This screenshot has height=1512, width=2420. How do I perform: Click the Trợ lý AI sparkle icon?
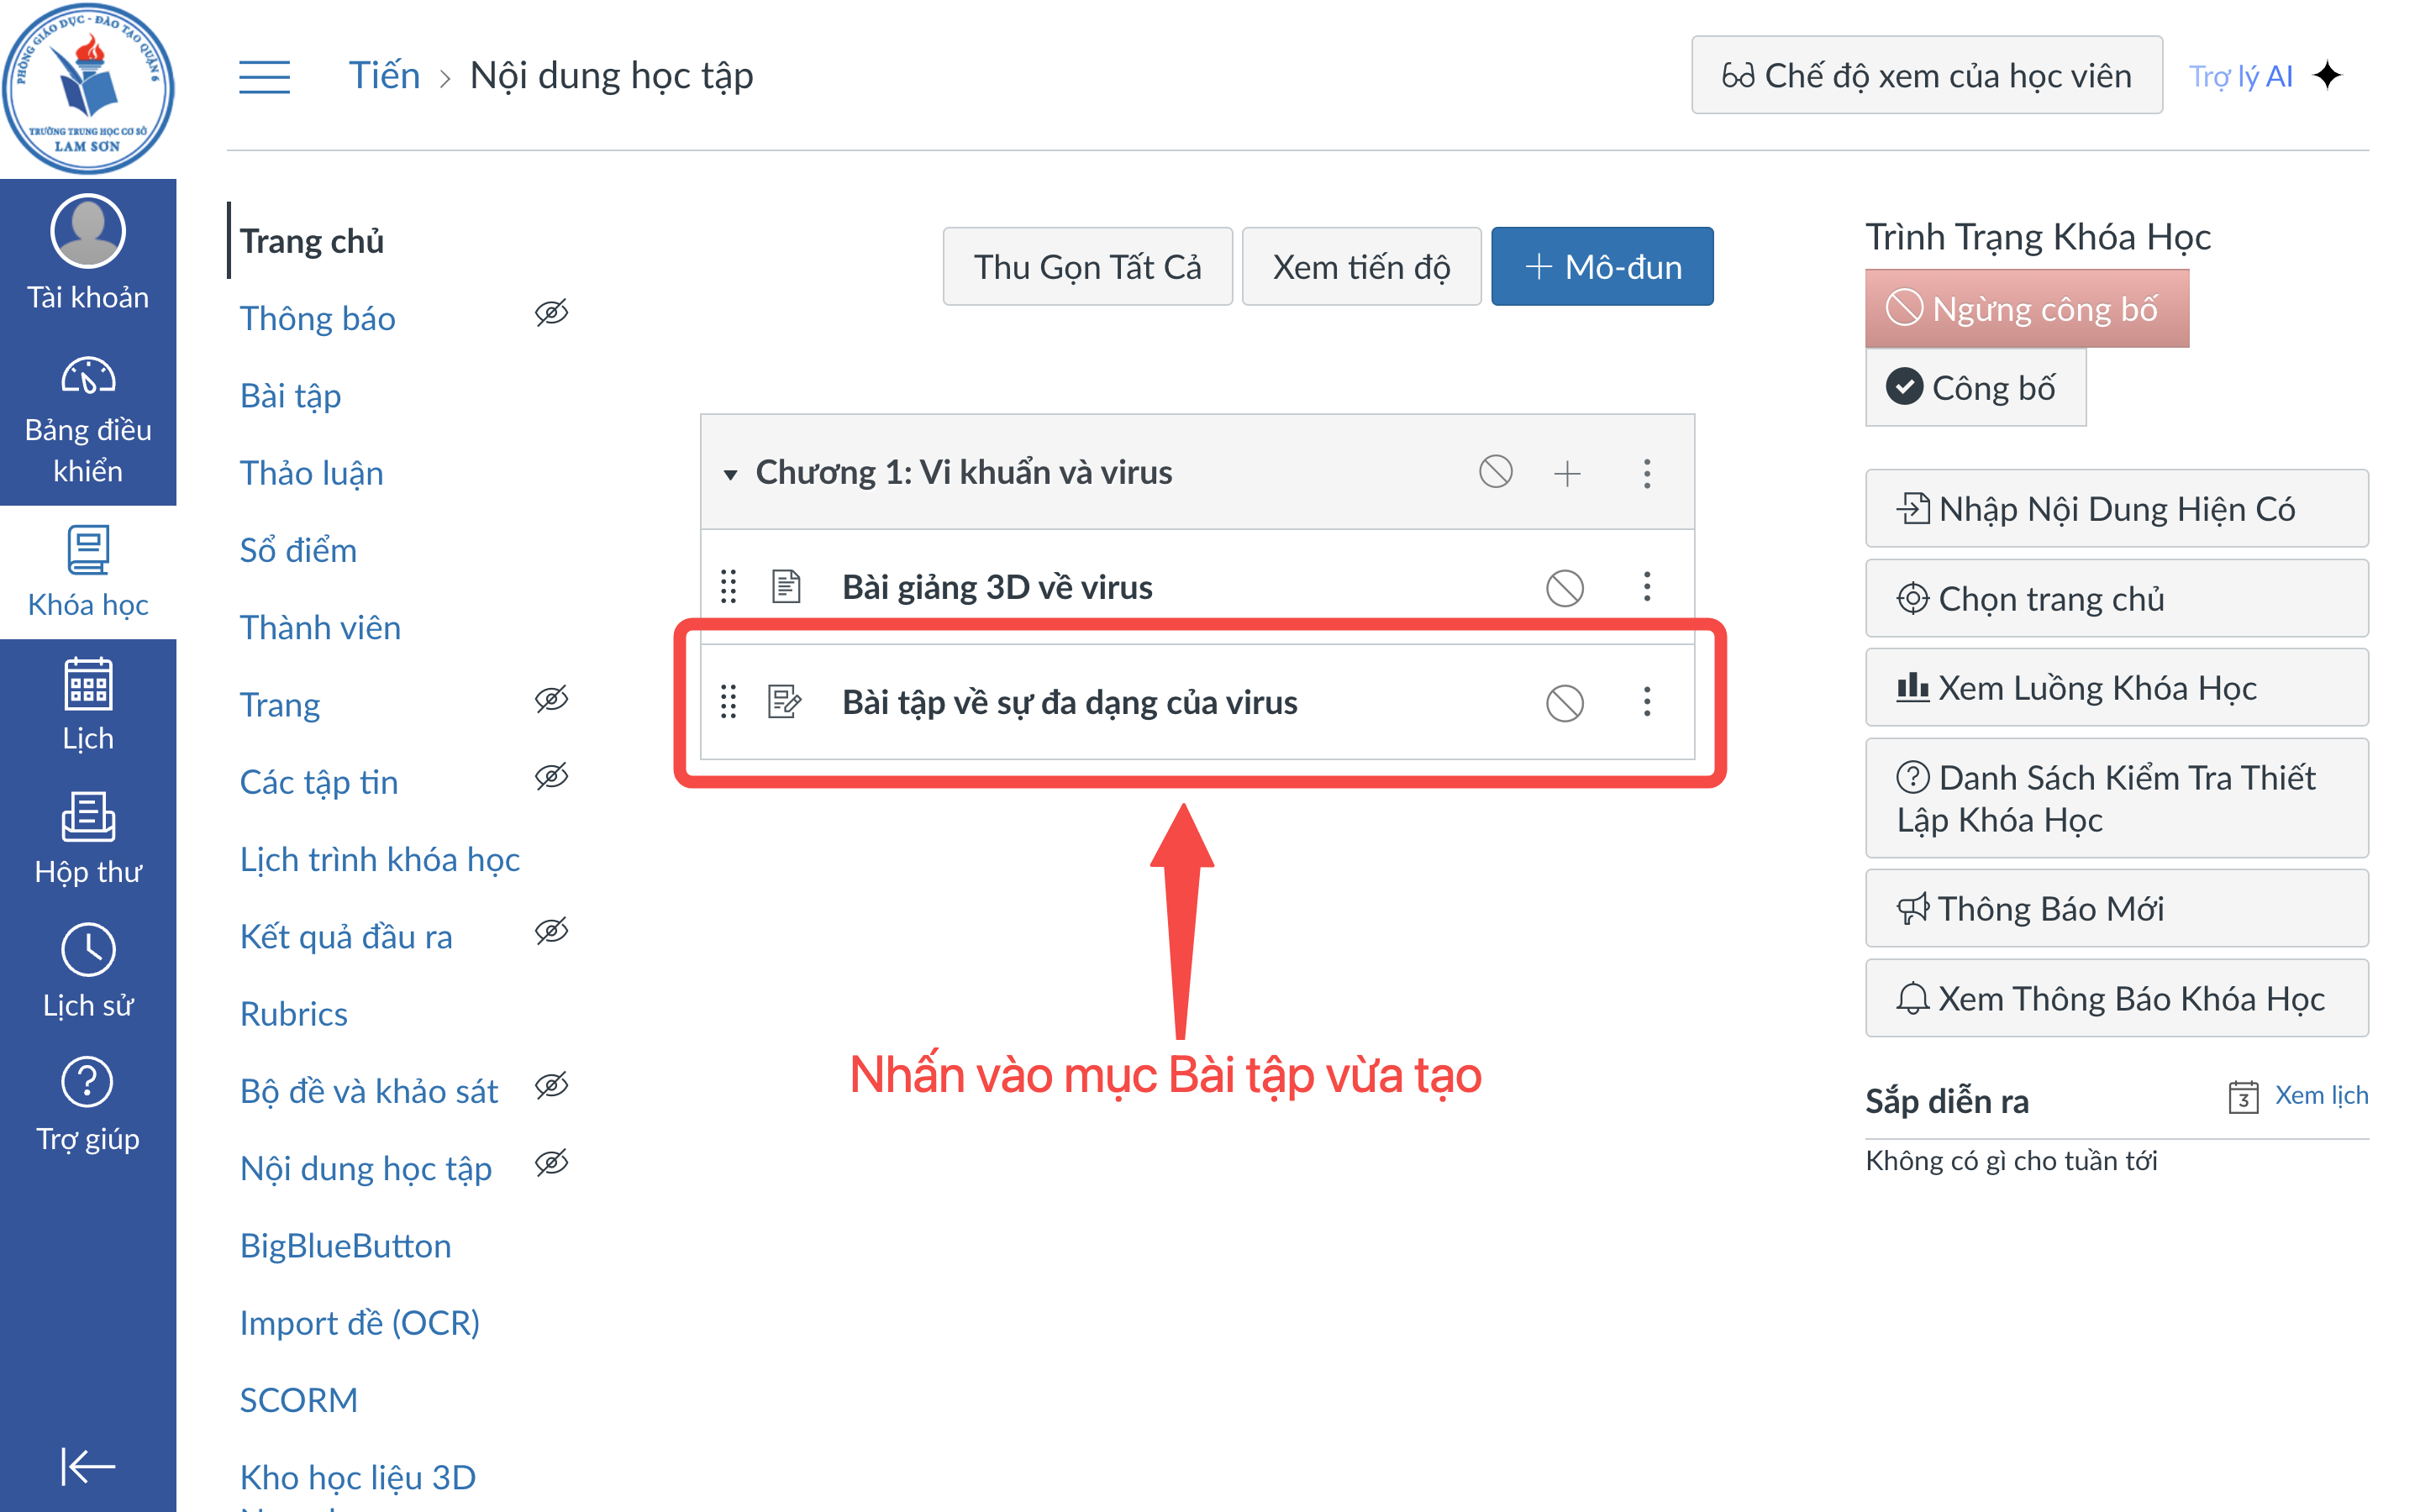2328,76
